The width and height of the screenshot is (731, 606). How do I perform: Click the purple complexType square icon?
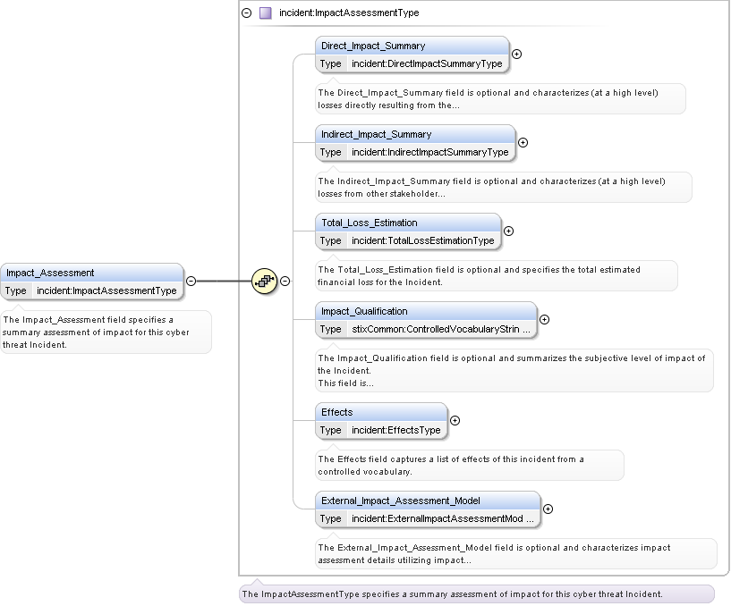pyautogui.click(x=265, y=13)
